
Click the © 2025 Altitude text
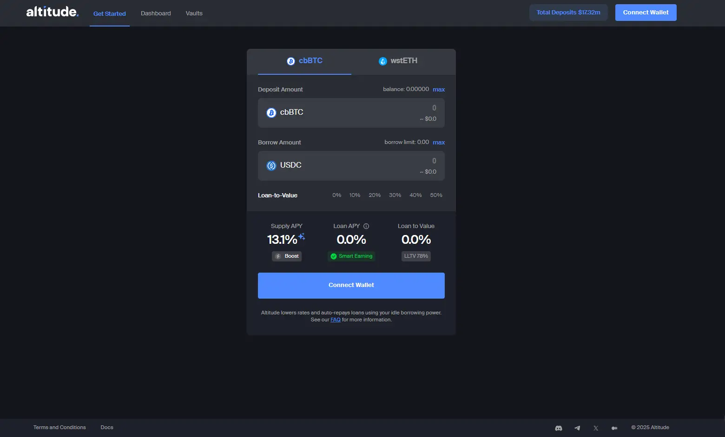[x=650, y=428]
